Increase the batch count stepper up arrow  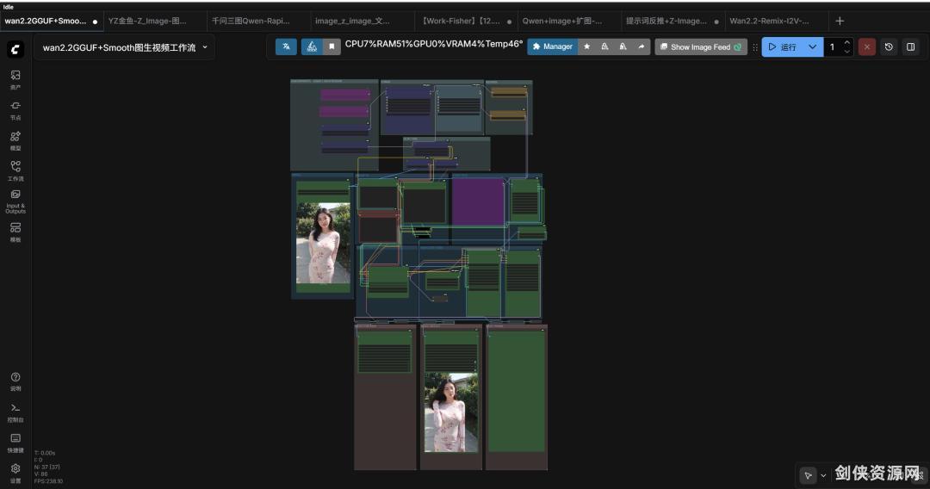(x=847, y=42)
